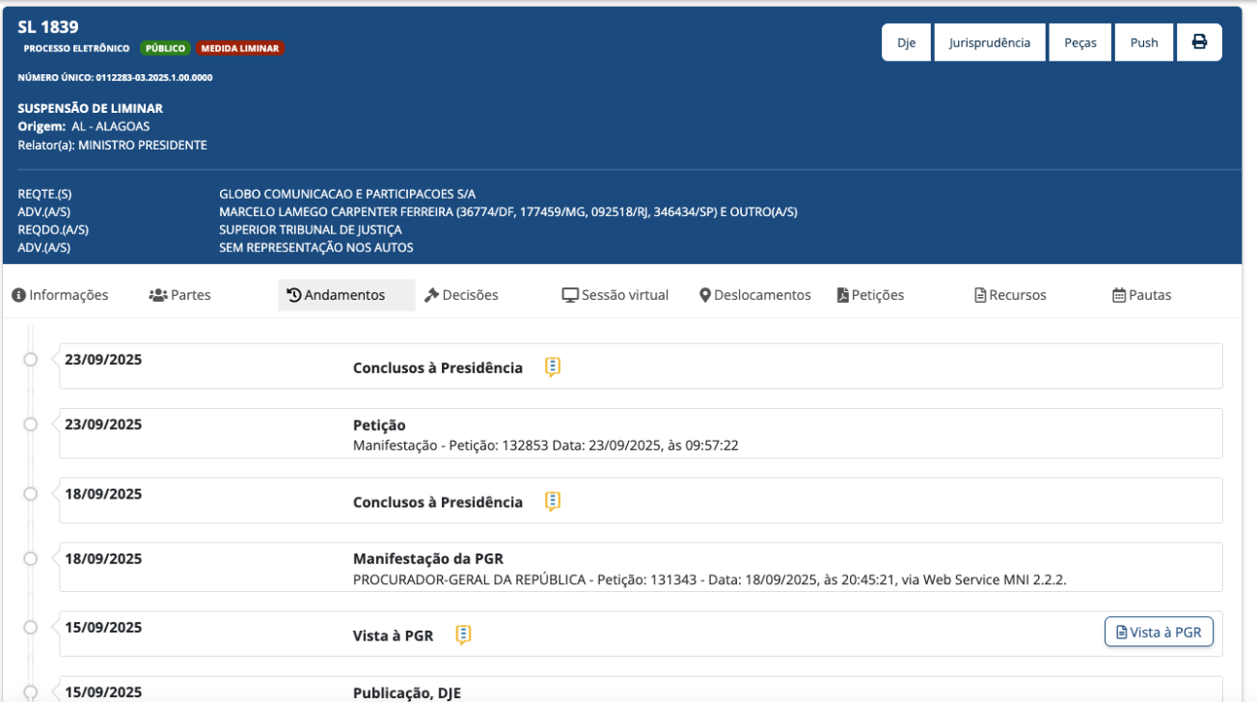
Task: Open the Deslocamentos tab
Action: click(x=755, y=295)
